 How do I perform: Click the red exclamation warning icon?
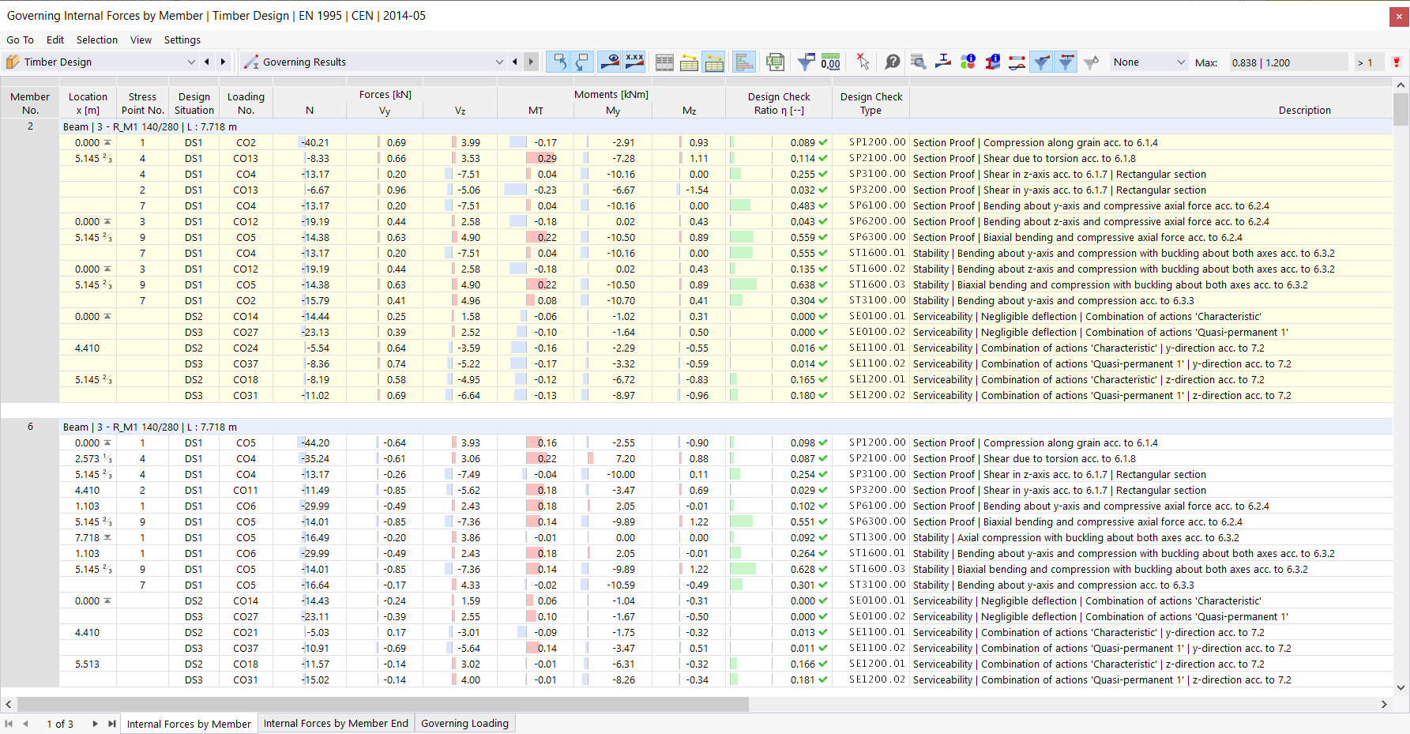[x=1397, y=62]
